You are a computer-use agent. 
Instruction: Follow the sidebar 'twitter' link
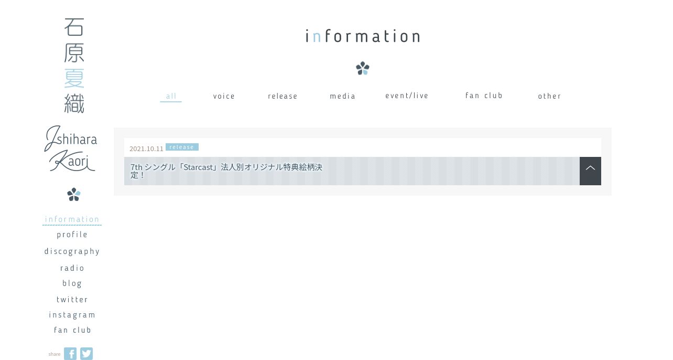click(x=72, y=300)
